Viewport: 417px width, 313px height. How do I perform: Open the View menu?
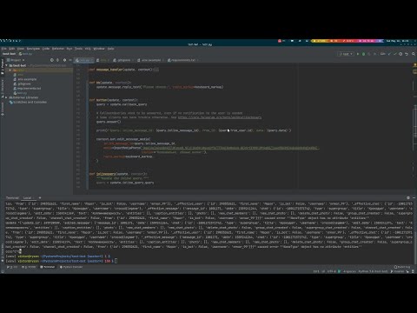(x=20, y=49)
